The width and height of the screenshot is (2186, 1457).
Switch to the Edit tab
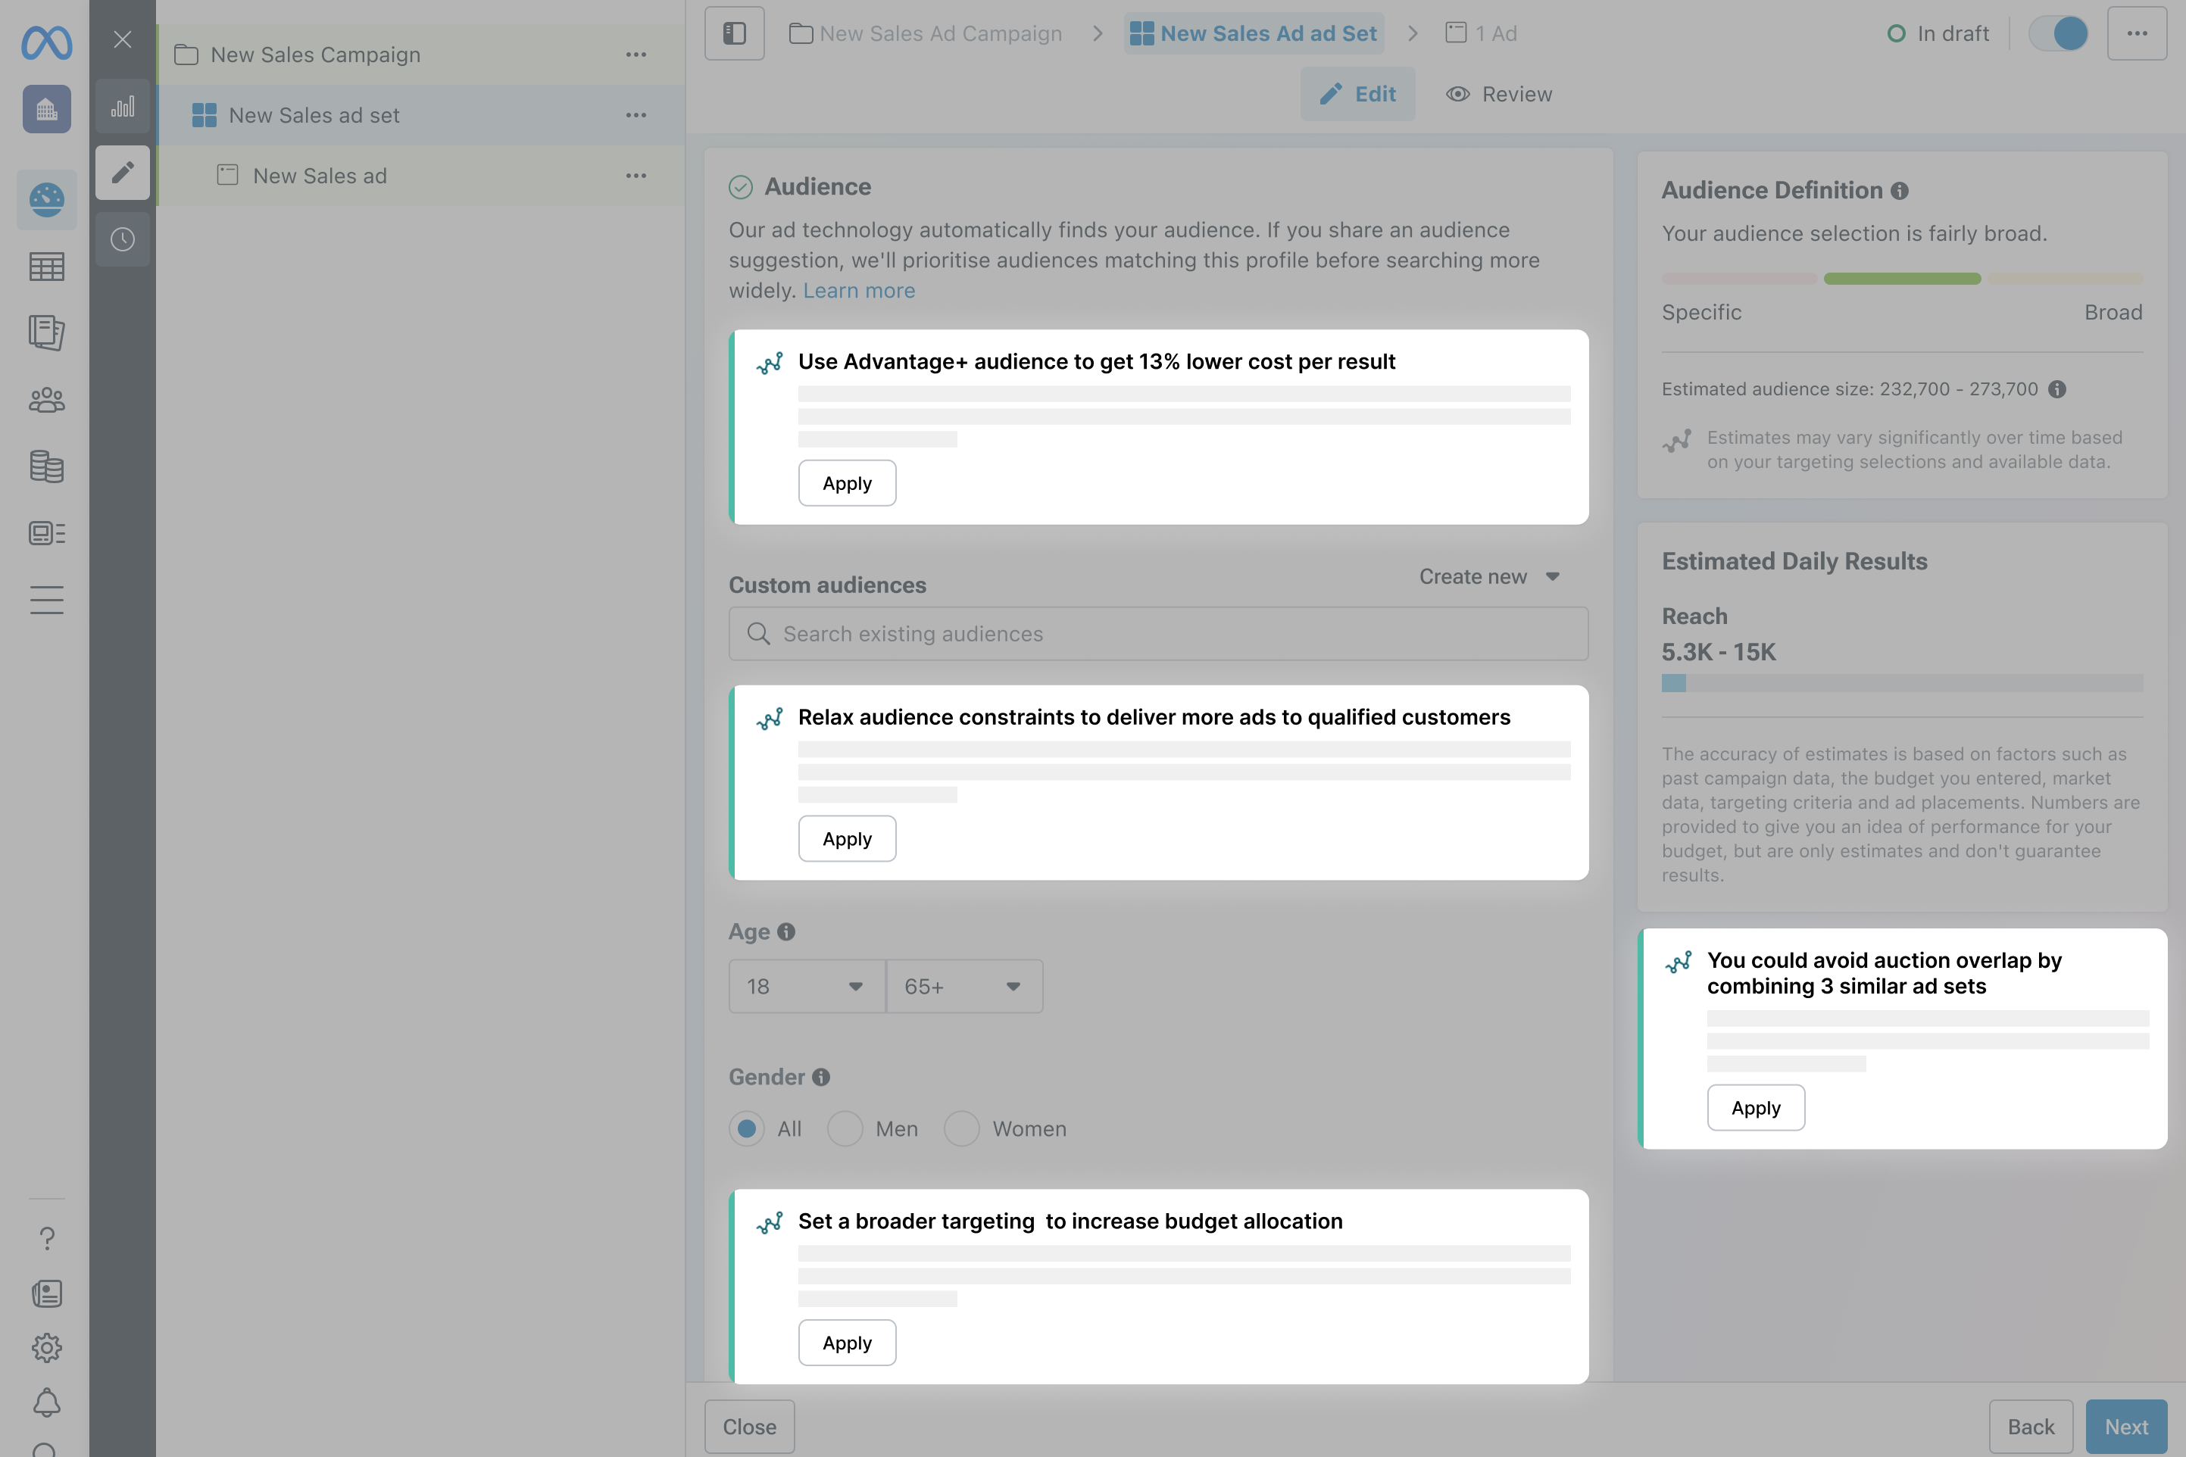pos(1358,94)
